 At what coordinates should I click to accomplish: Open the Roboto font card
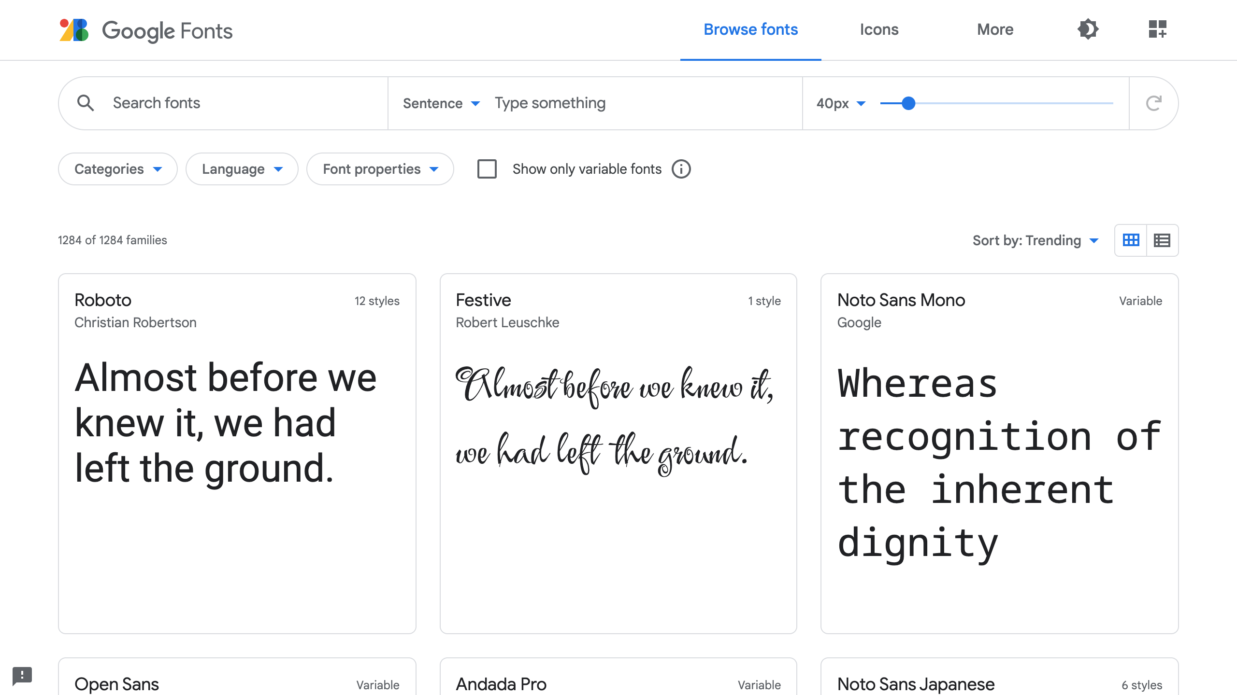tap(237, 454)
